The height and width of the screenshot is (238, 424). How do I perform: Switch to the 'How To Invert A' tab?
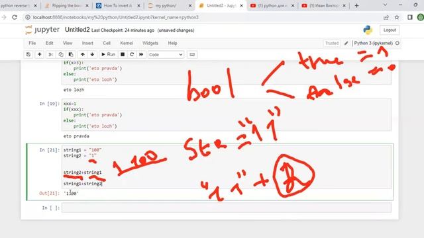[x=118, y=6]
